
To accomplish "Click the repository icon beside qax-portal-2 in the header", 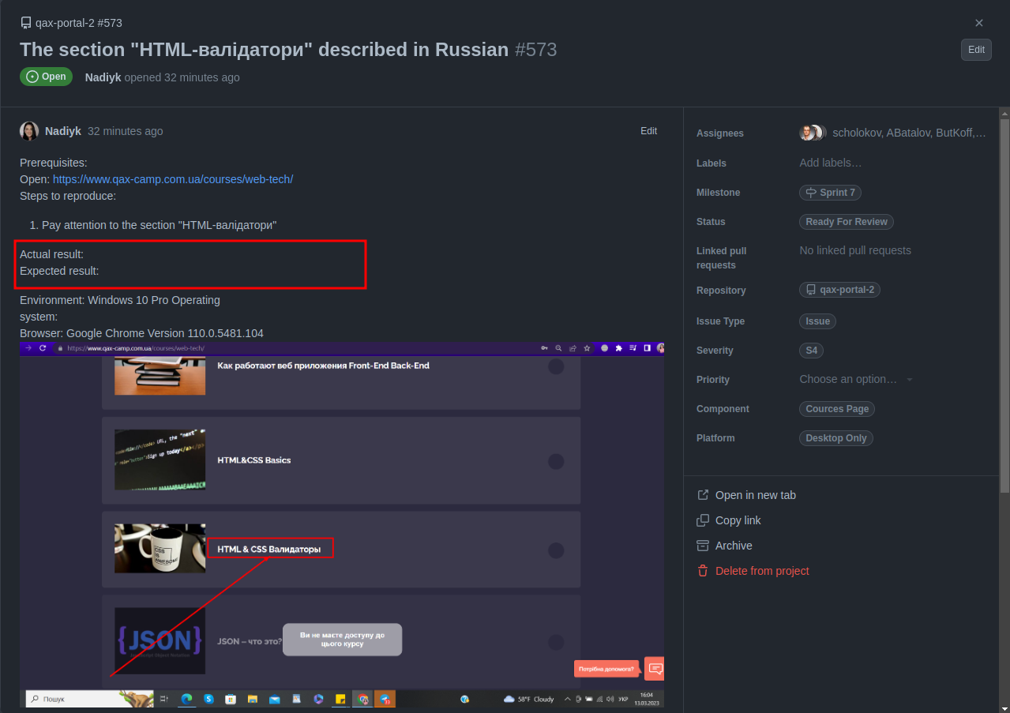I will pyautogui.click(x=26, y=23).
